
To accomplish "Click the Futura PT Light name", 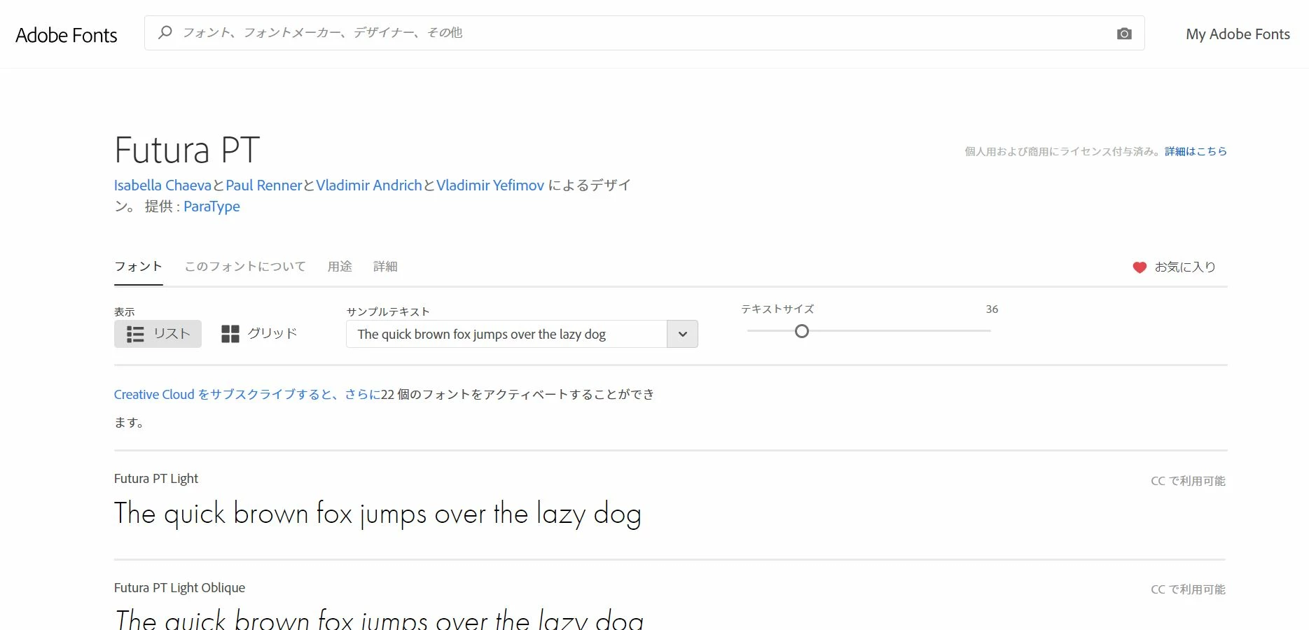I will click(156, 479).
